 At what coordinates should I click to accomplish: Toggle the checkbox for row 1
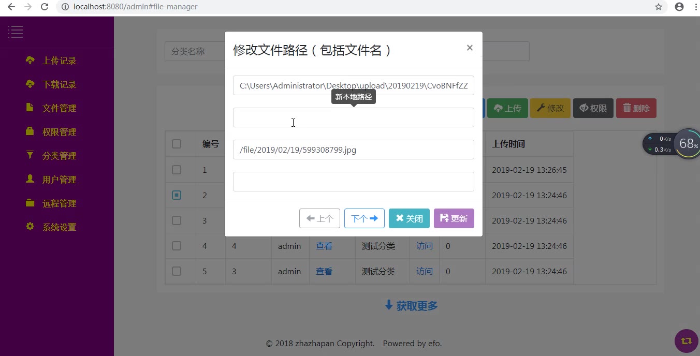pos(177,170)
